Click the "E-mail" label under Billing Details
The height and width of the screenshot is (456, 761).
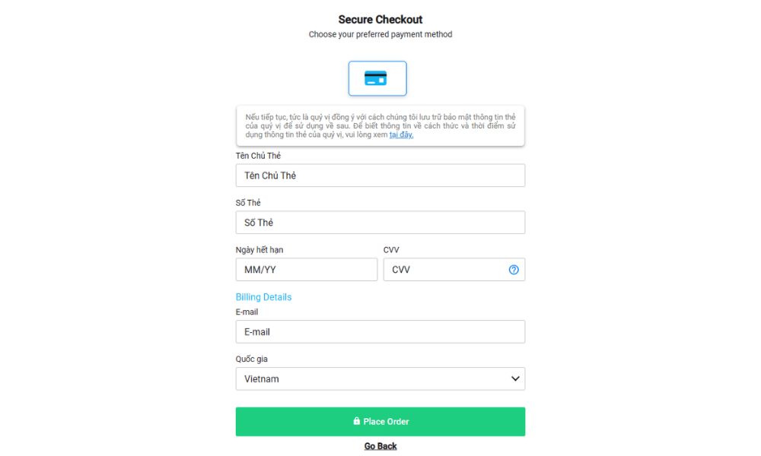tap(247, 312)
